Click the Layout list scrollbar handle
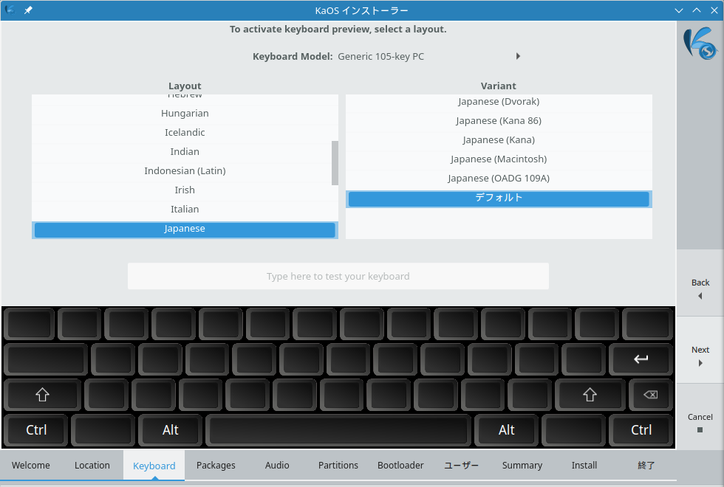The width and height of the screenshot is (724, 487). [x=335, y=163]
